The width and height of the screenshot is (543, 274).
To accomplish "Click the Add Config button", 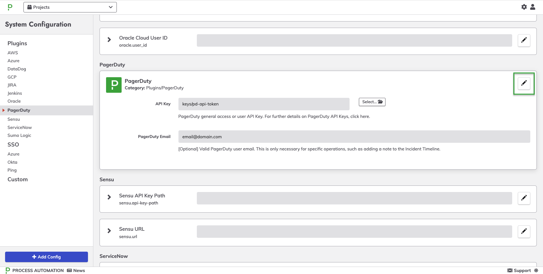I will [46, 257].
